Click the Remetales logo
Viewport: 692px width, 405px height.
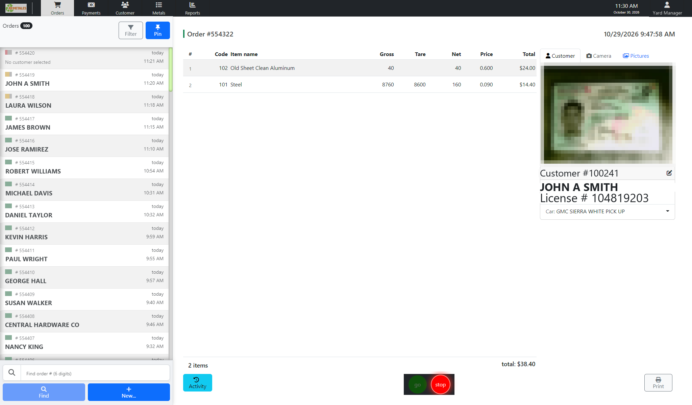(x=16, y=8)
